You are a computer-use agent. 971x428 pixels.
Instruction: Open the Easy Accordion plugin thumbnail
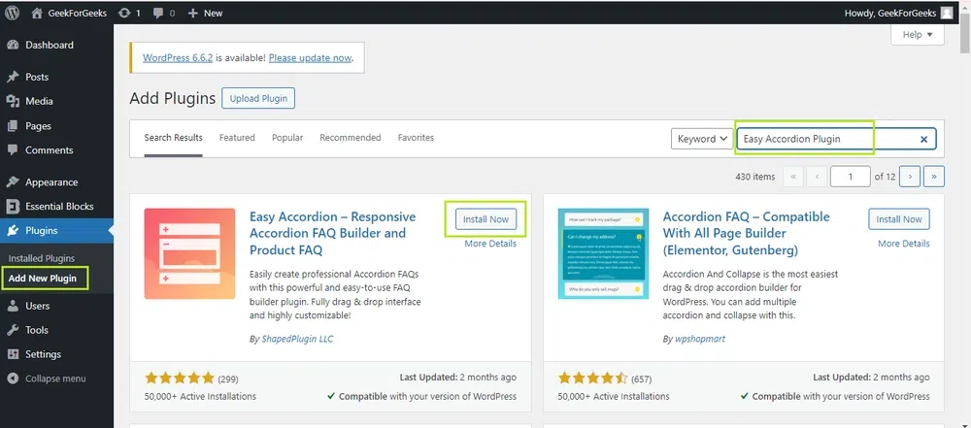tap(189, 254)
